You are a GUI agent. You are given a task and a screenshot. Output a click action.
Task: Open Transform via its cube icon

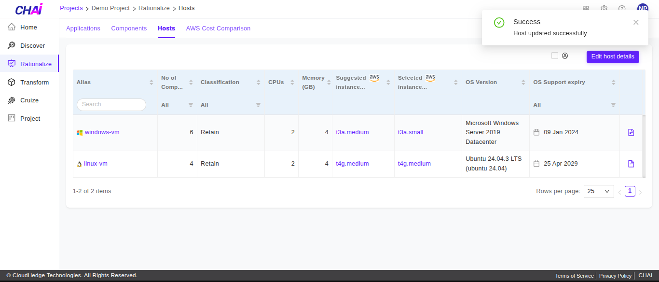[x=12, y=82]
